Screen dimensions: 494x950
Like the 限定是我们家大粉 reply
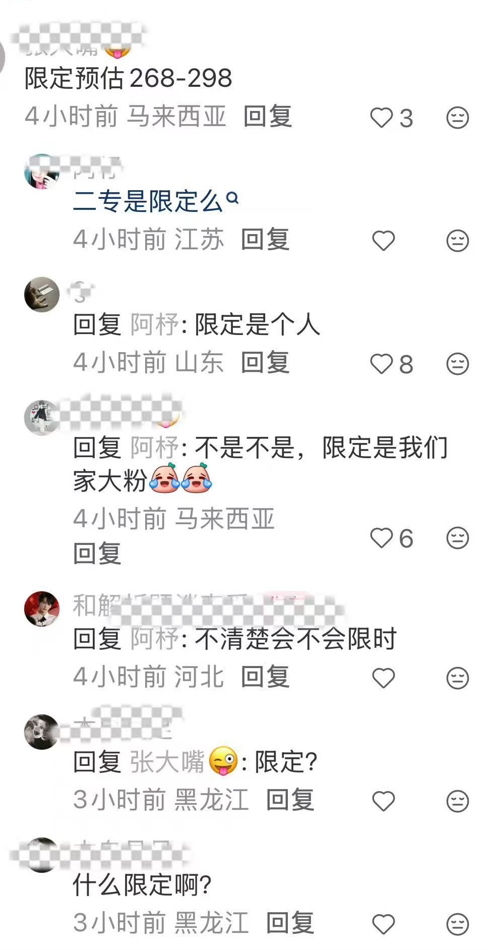(x=382, y=538)
